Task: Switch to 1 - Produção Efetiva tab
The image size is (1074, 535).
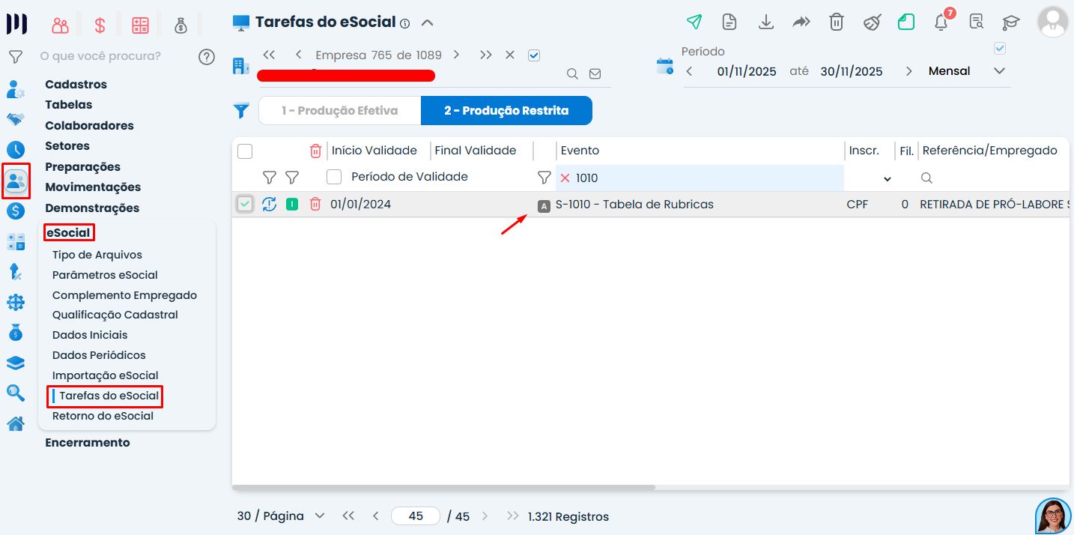Action: click(x=340, y=111)
